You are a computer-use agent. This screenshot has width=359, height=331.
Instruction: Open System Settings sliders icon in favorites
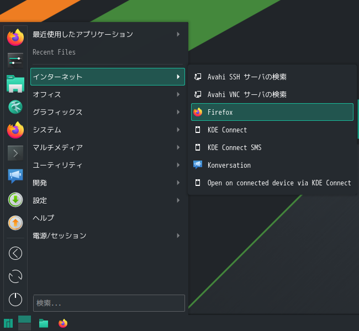coord(15,61)
